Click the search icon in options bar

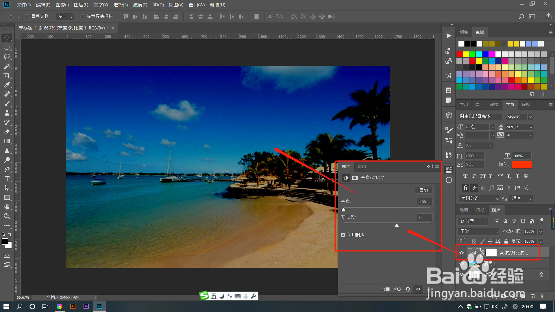tap(521, 16)
